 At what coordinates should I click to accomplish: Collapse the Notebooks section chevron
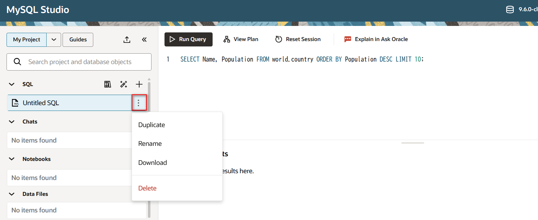tap(12, 159)
